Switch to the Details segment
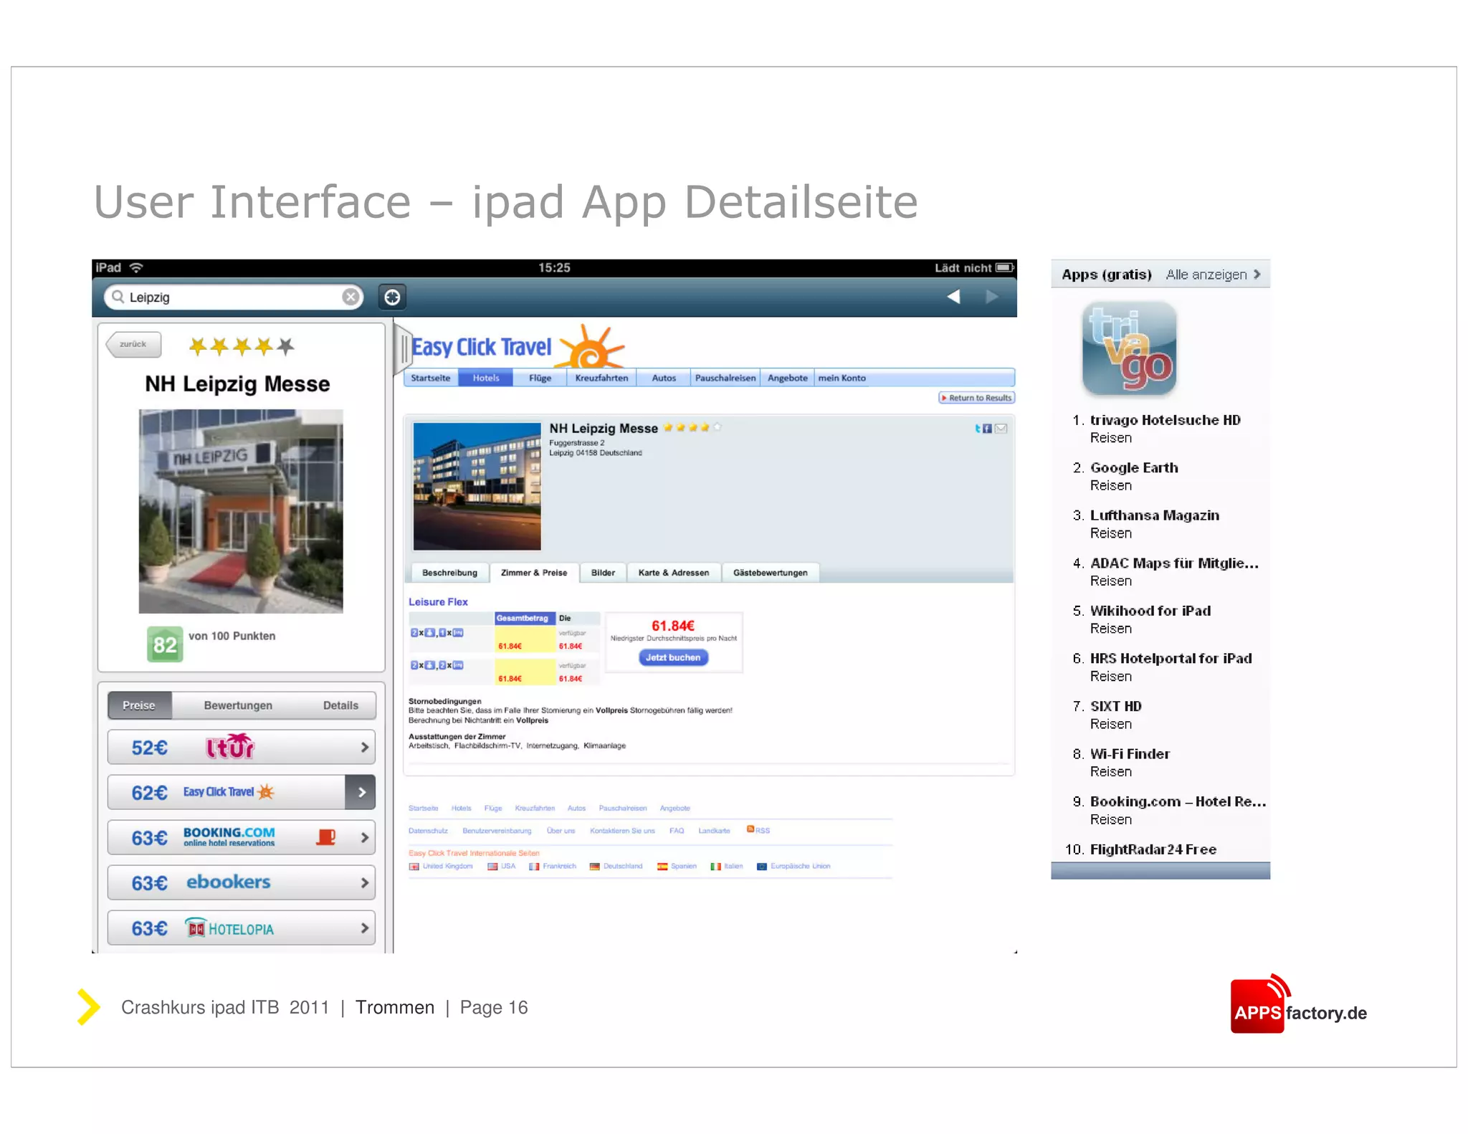Viewport: 1468px width, 1134px height. pyautogui.click(x=340, y=705)
